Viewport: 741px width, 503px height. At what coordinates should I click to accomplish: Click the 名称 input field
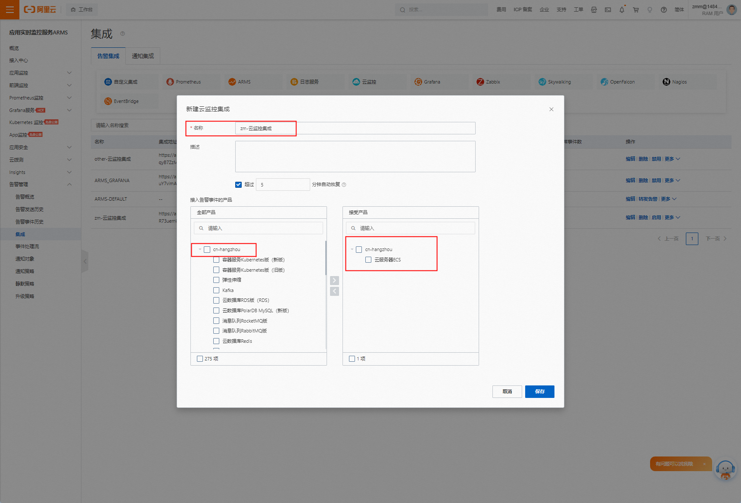[355, 128]
